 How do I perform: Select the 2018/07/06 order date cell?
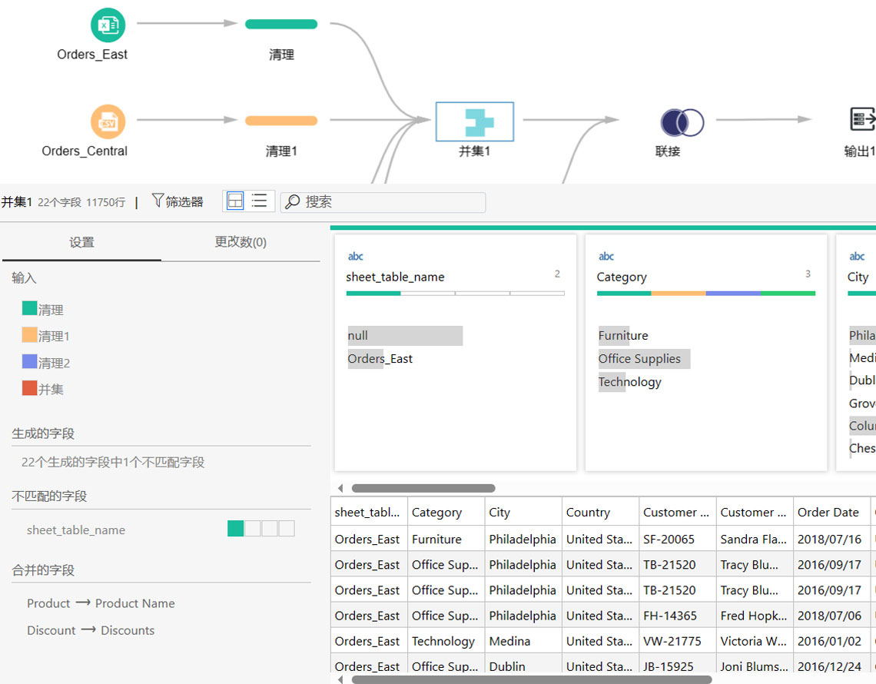coord(832,616)
